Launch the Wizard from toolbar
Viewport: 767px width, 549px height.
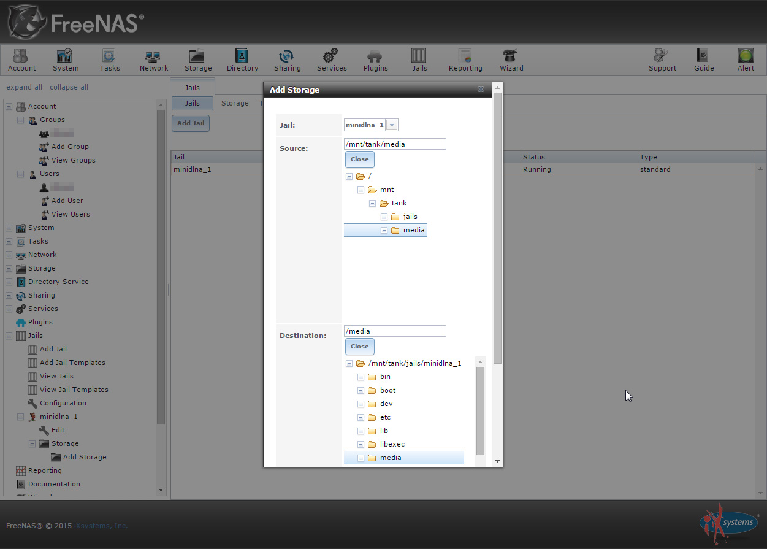click(x=511, y=60)
